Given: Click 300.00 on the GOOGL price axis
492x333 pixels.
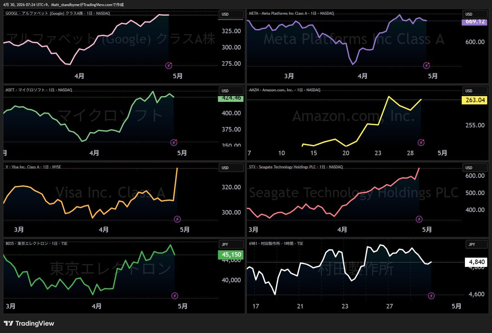Looking at the screenshot, I should 230,47.
